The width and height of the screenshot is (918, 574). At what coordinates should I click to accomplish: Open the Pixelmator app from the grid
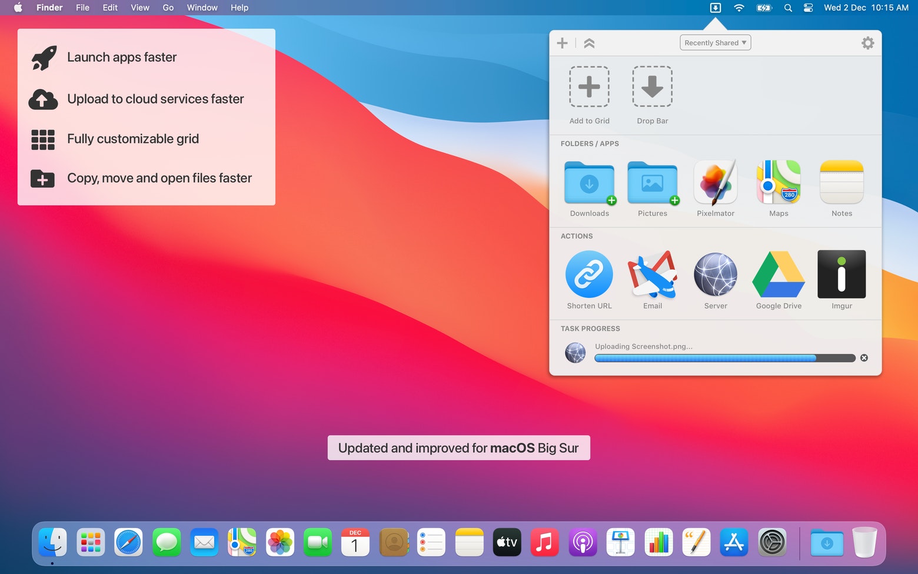715,183
